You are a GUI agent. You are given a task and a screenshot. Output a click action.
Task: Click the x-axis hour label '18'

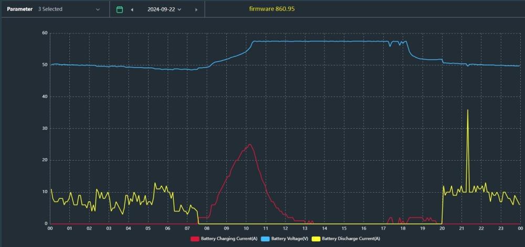pyautogui.click(x=403, y=229)
